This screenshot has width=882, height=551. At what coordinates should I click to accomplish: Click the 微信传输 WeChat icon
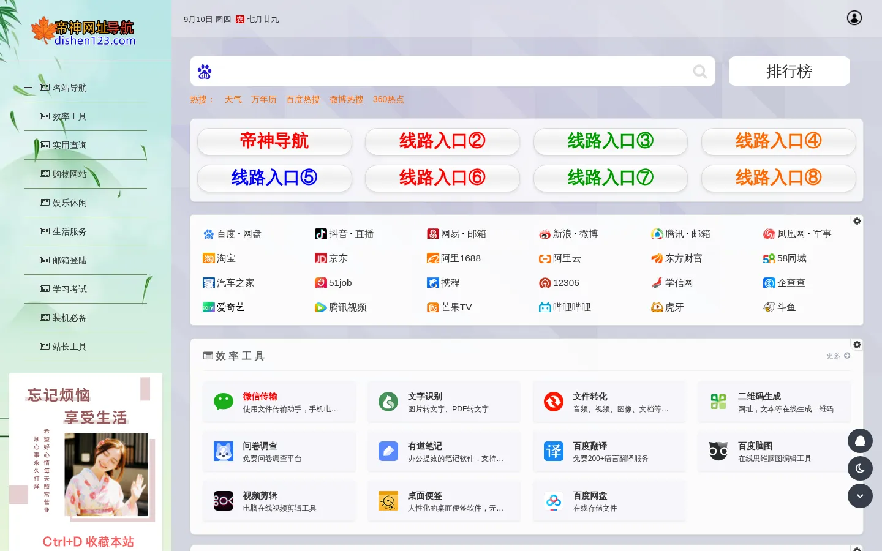point(224,402)
